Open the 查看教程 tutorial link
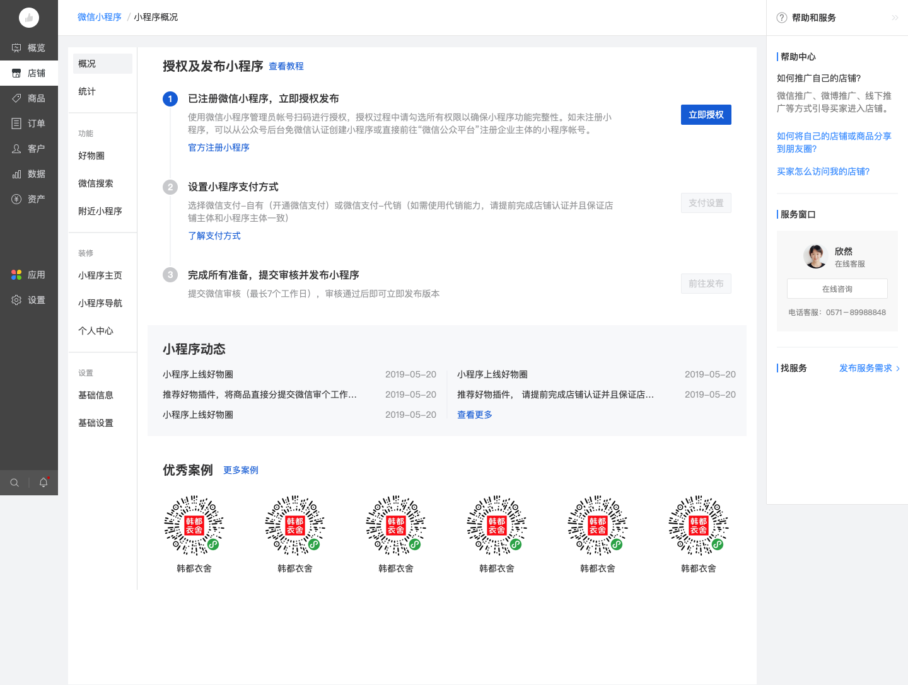The width and height of the screenshot is (908, 685). pos(286,66)
